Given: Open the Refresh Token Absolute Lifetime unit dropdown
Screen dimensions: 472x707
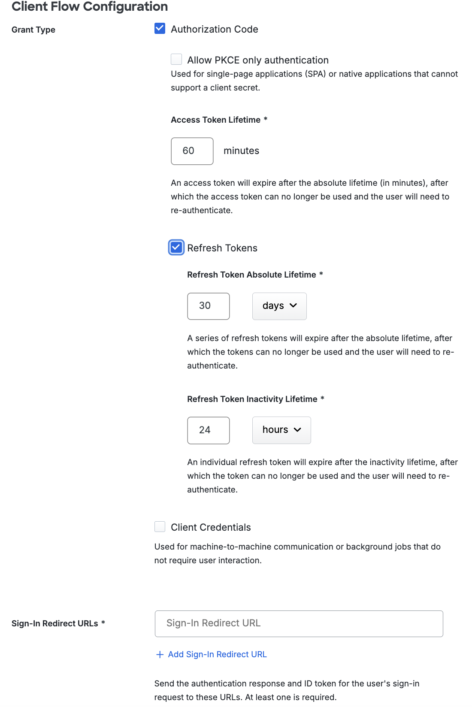Looking at the screenshot, I should pyautogui.click(x=279, y=305).
